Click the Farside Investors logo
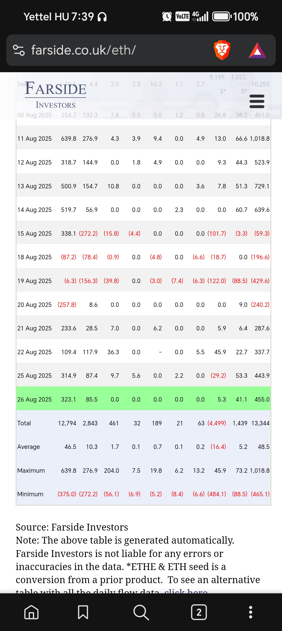The width and height of the screenshot is (282, 631). 55,95
